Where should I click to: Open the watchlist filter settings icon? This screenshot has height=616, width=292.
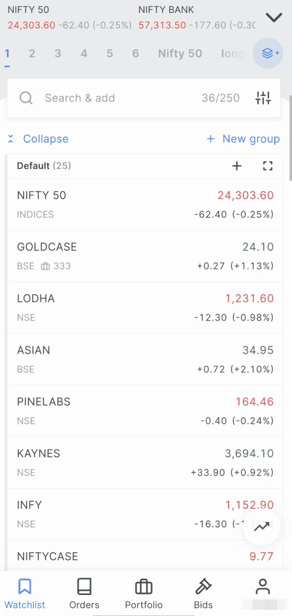[x=263, y=98]
